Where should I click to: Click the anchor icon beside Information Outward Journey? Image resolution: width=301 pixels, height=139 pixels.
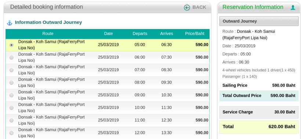[x=10, y=23]
